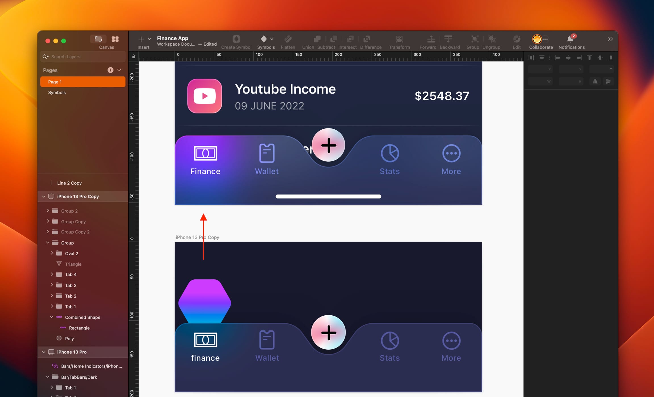Open the Insert plus menu
The width and height of the screenshot is (654, 397).
[x=141, y=39]
